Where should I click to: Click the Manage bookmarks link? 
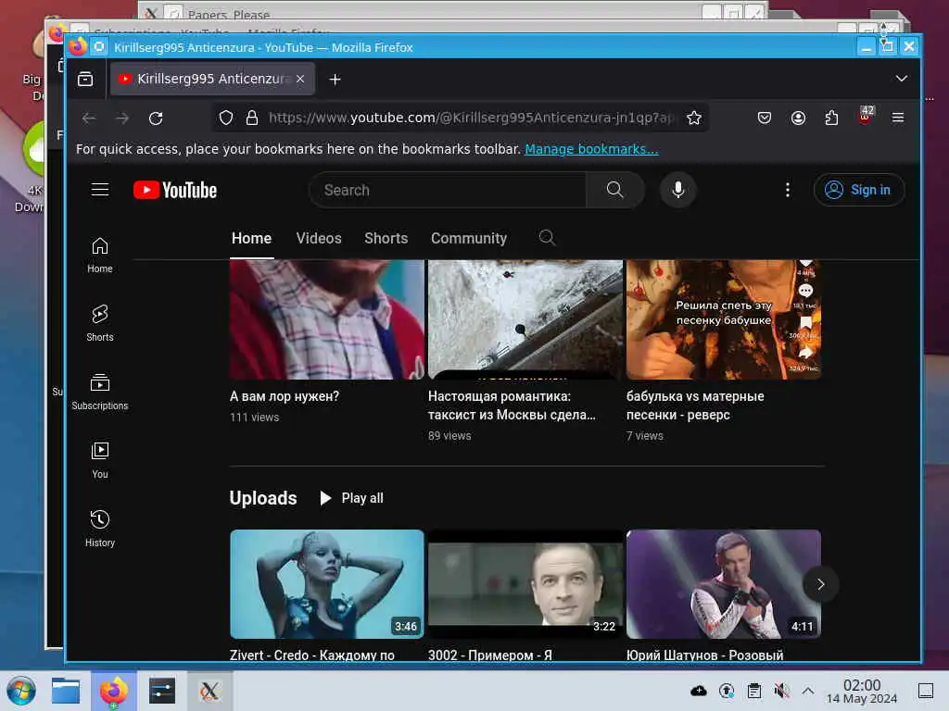[591, 149]
